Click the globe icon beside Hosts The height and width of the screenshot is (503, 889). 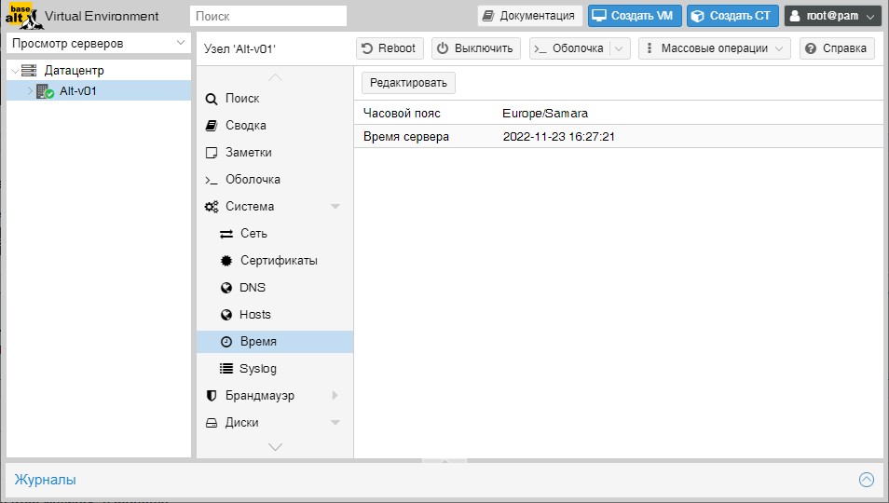coord(226,315)
